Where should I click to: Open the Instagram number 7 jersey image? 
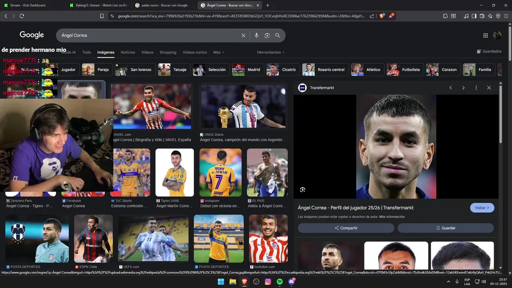click(220, 172)
